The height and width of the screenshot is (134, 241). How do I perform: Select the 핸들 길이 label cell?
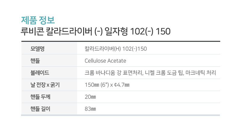point(49,109)
